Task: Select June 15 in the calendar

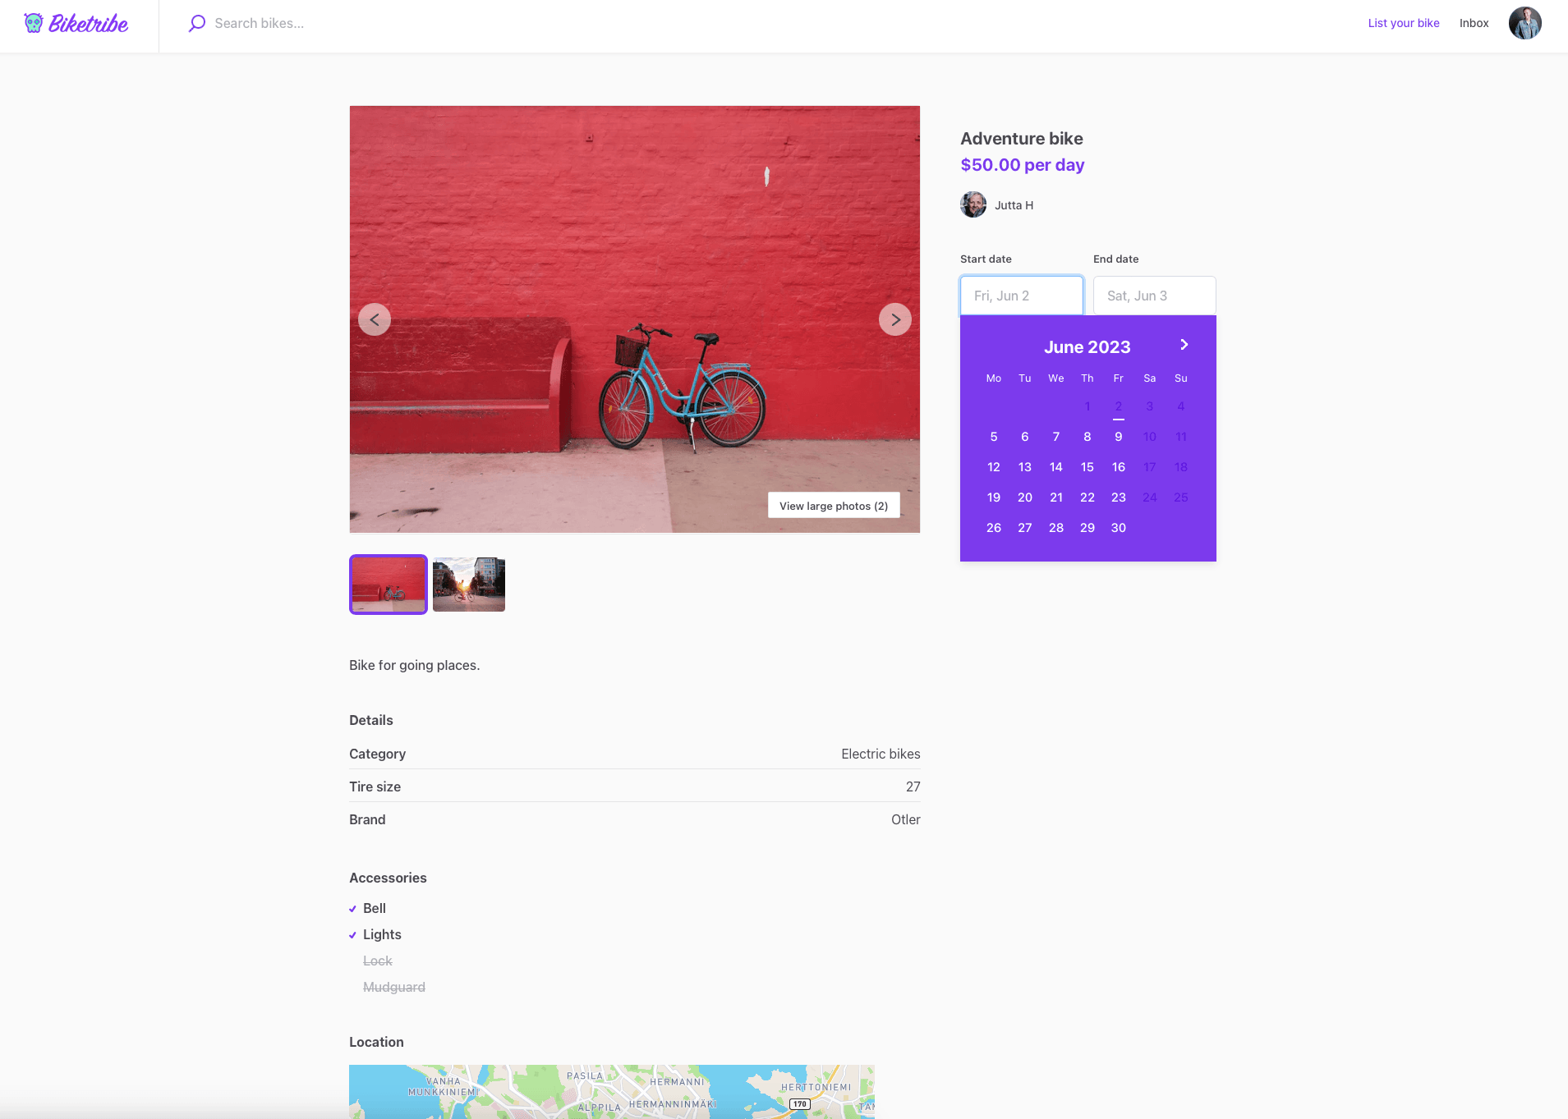Action: pyautogui.click(x=1087, y=467)
